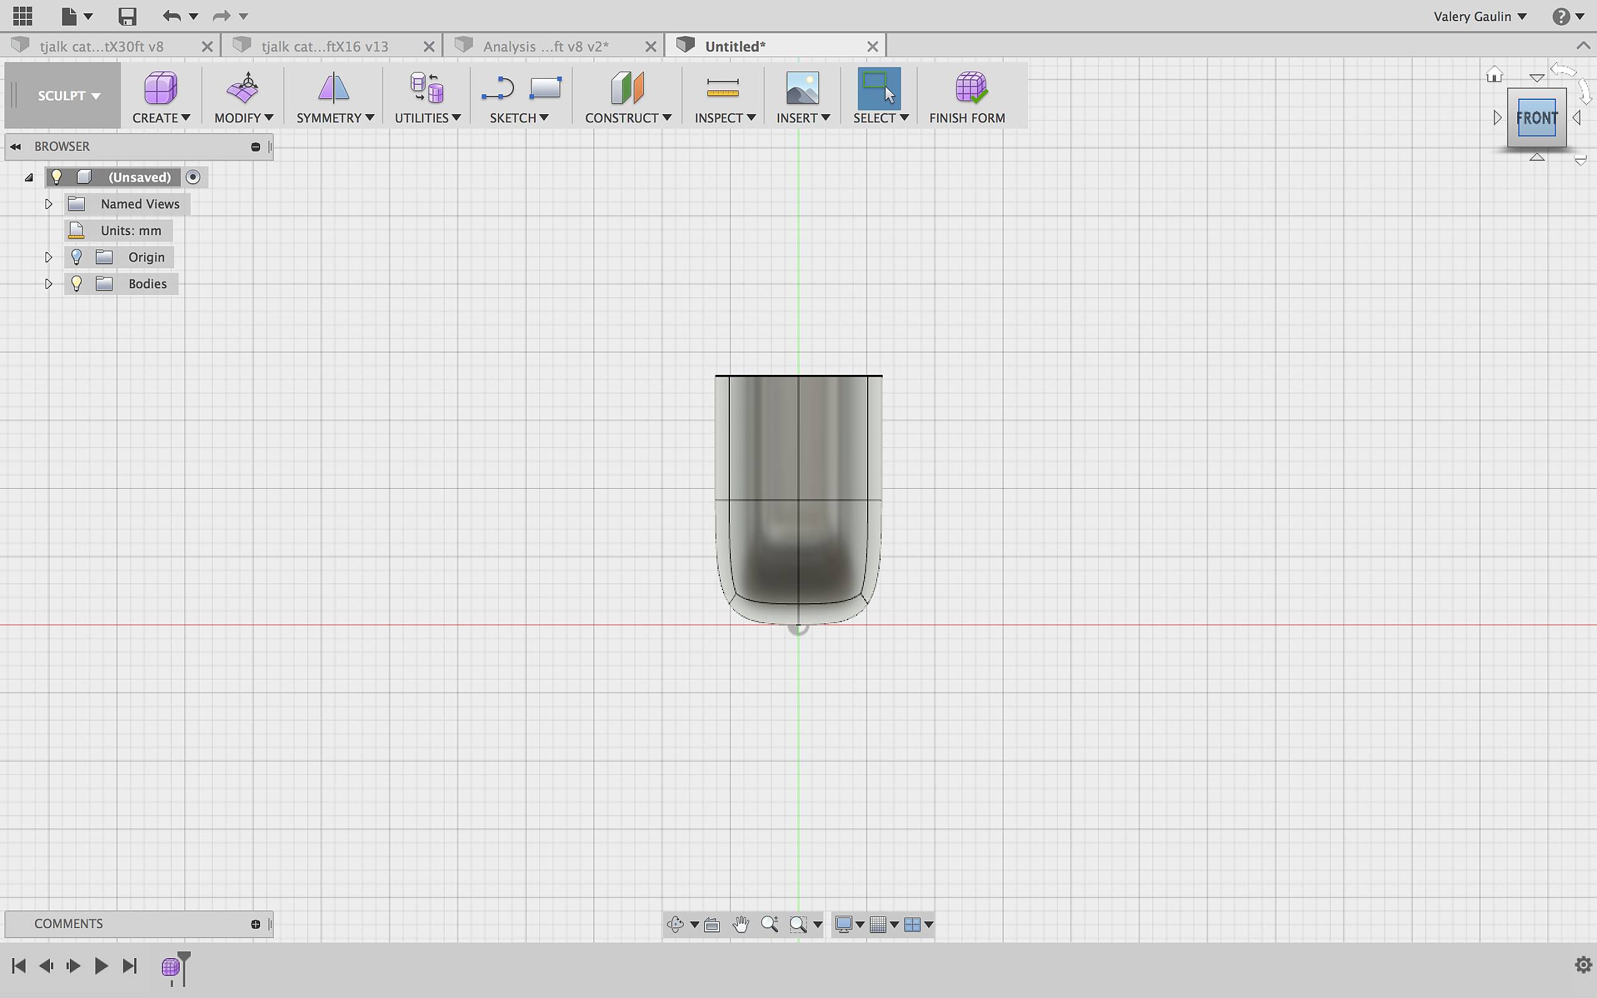The height and width of the screenshot is (998, 1597).
Task: Click the Edit Form modify icon
Action: [x=243, y=88]
